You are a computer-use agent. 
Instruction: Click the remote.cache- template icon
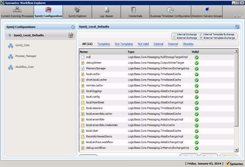[x=83, y=86]
